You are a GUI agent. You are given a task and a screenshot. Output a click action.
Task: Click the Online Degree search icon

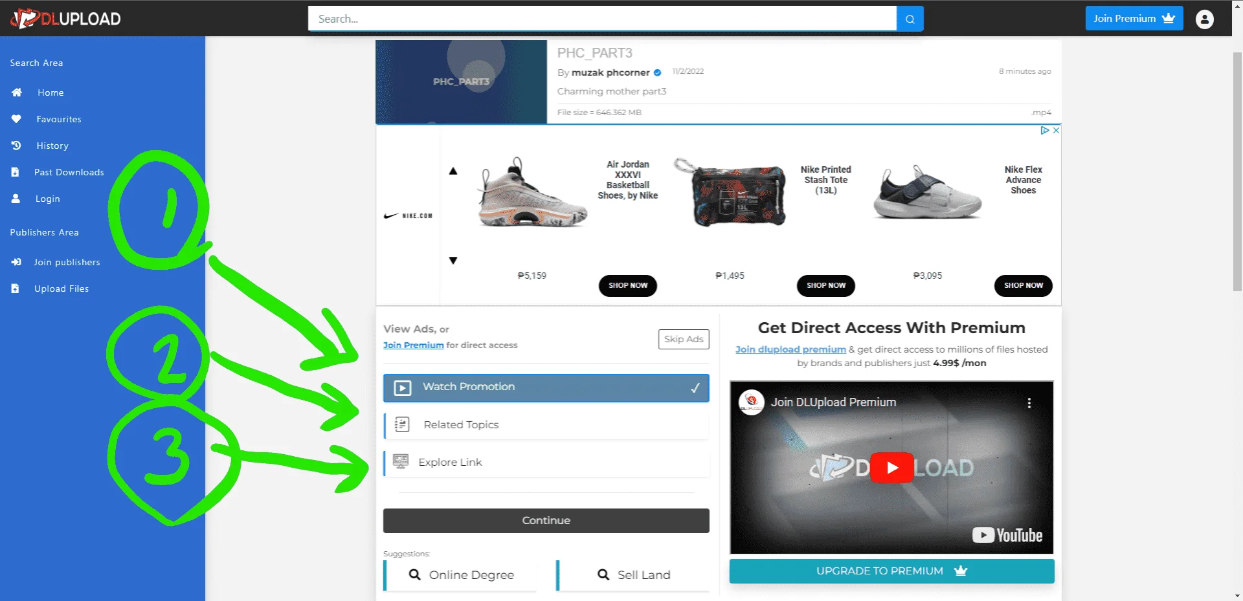coord(415,574)
